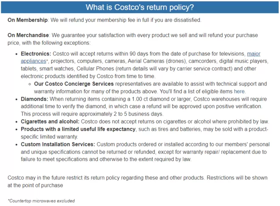Click the "Custom Installation Services:" heading
This screenshot has width=280, height=206.
(58, 144)
